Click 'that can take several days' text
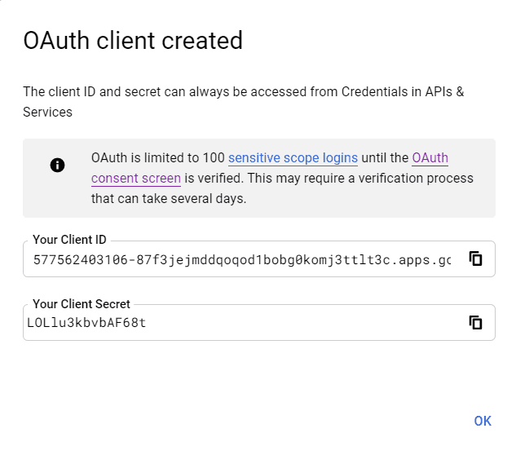Viewport: 516px width, 455px height. 168,199
